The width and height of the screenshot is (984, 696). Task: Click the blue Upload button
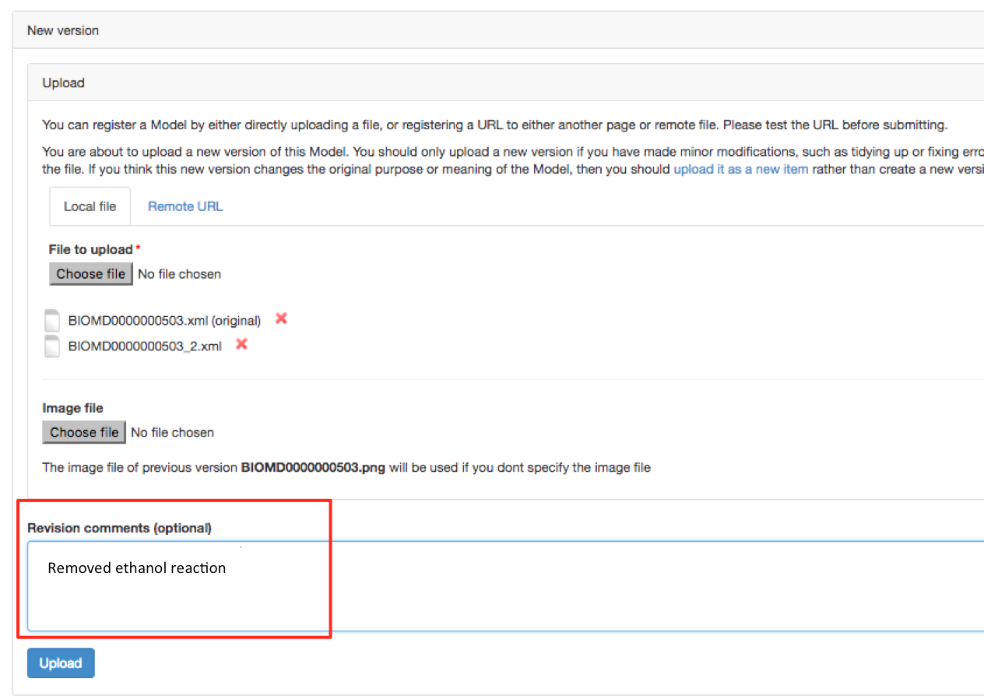pos(61,663)
